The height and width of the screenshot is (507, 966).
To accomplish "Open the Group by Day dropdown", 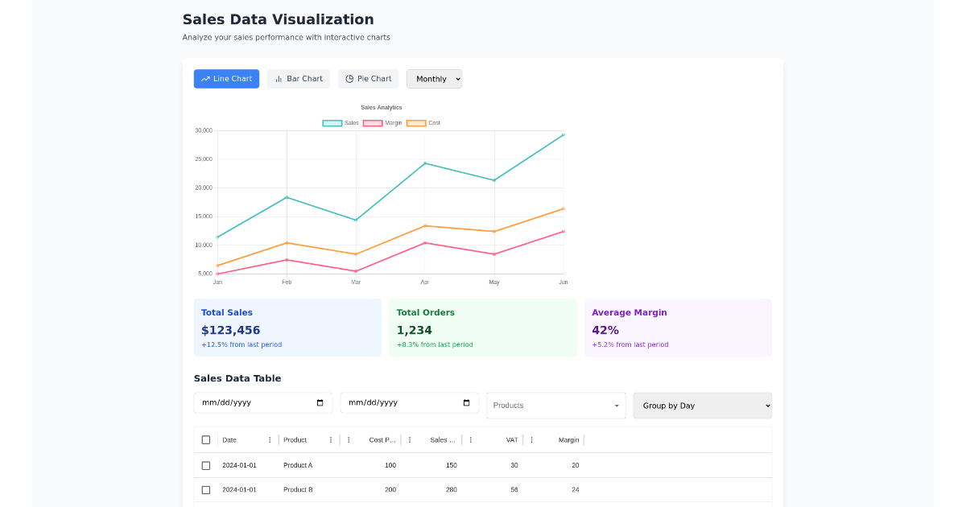I will 702,405.
